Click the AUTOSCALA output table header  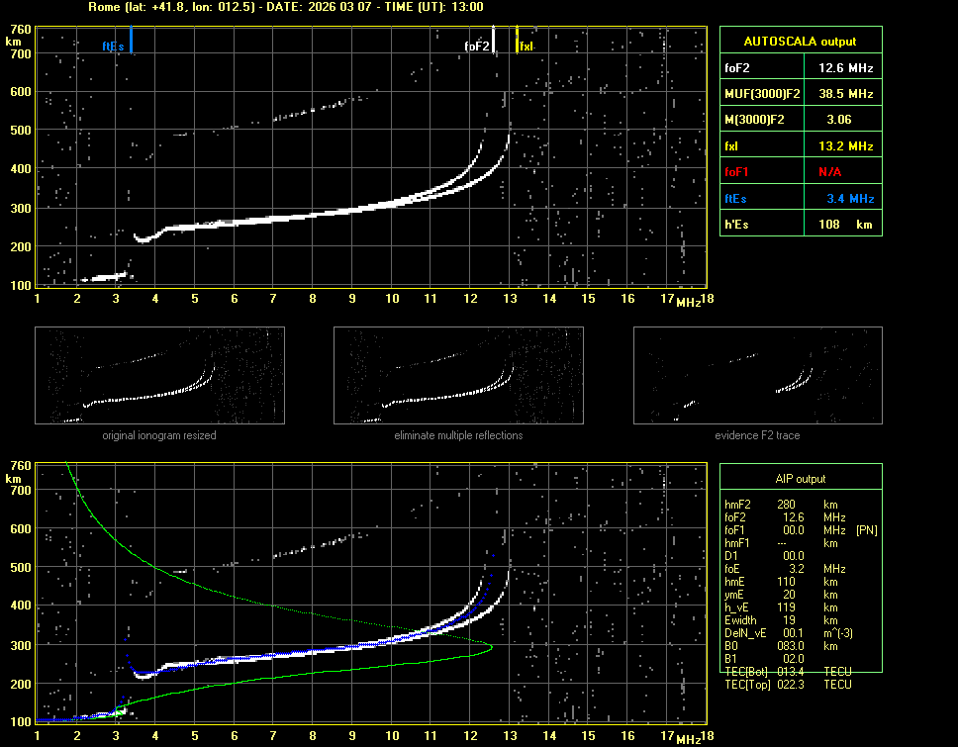(x=800, y=42)
